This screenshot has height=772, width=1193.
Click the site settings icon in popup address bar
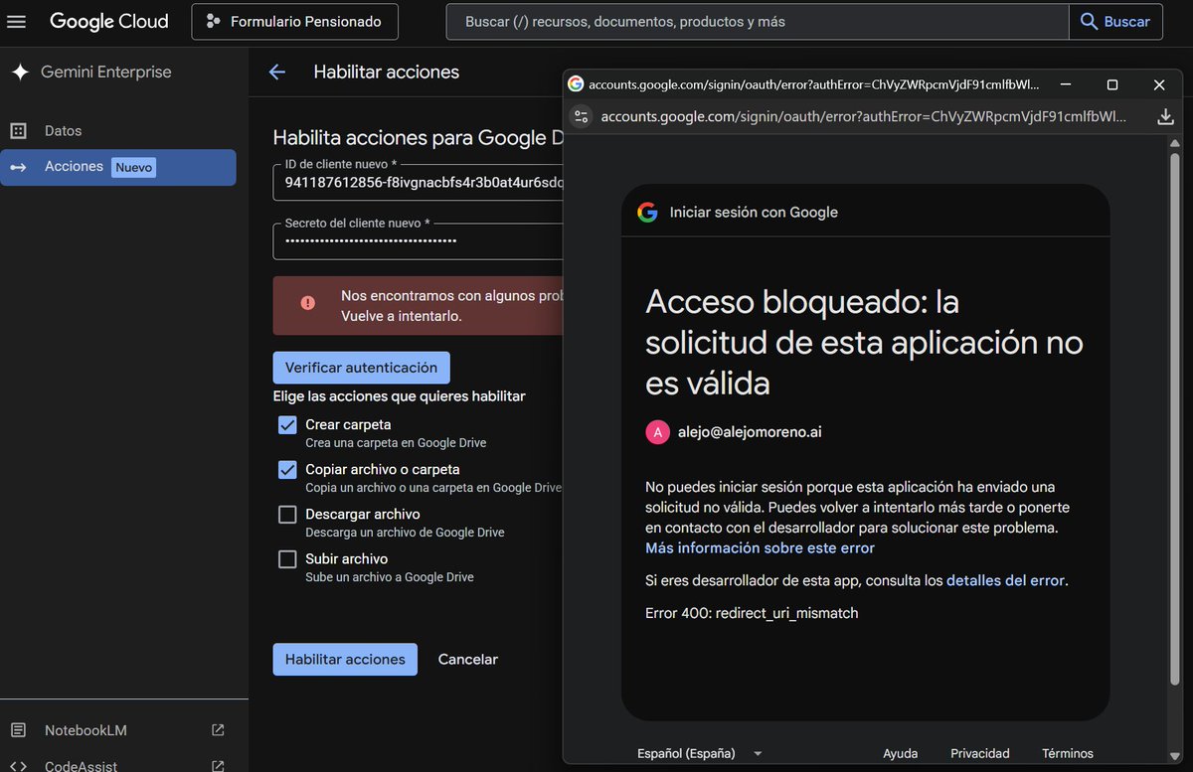(583, 116)
